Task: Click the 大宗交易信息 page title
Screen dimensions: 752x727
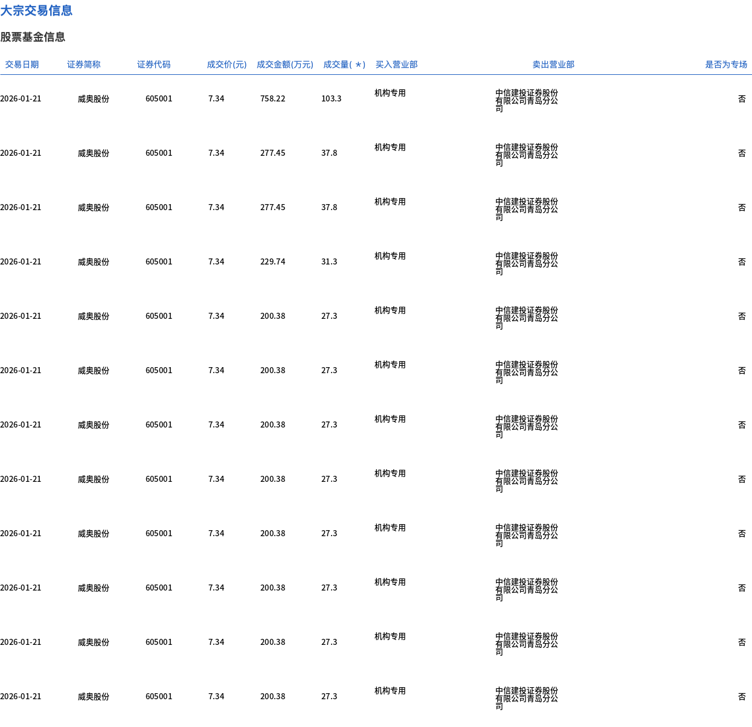Action: tap(36, 10)
